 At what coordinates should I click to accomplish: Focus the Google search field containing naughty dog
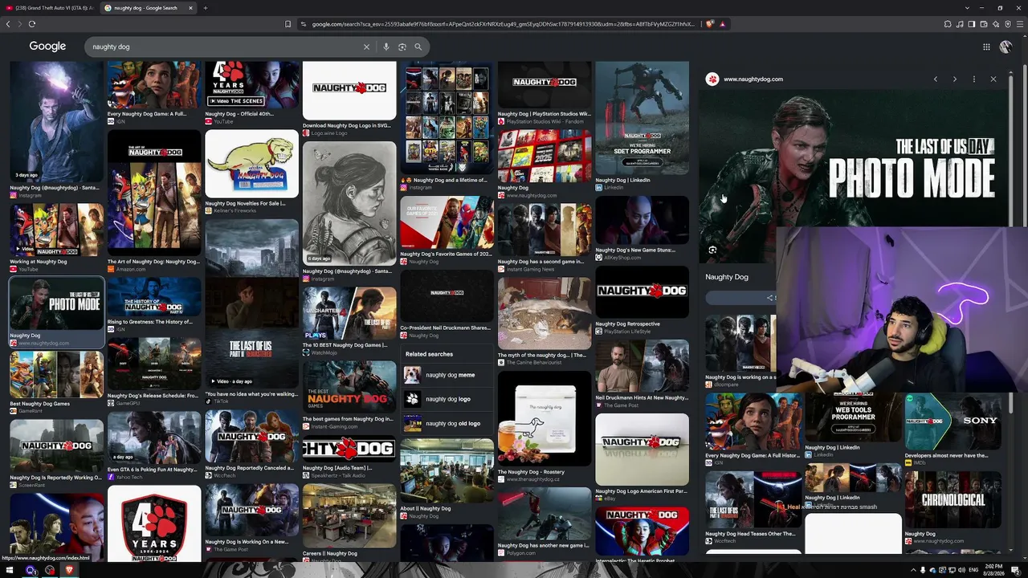(225, 47)
